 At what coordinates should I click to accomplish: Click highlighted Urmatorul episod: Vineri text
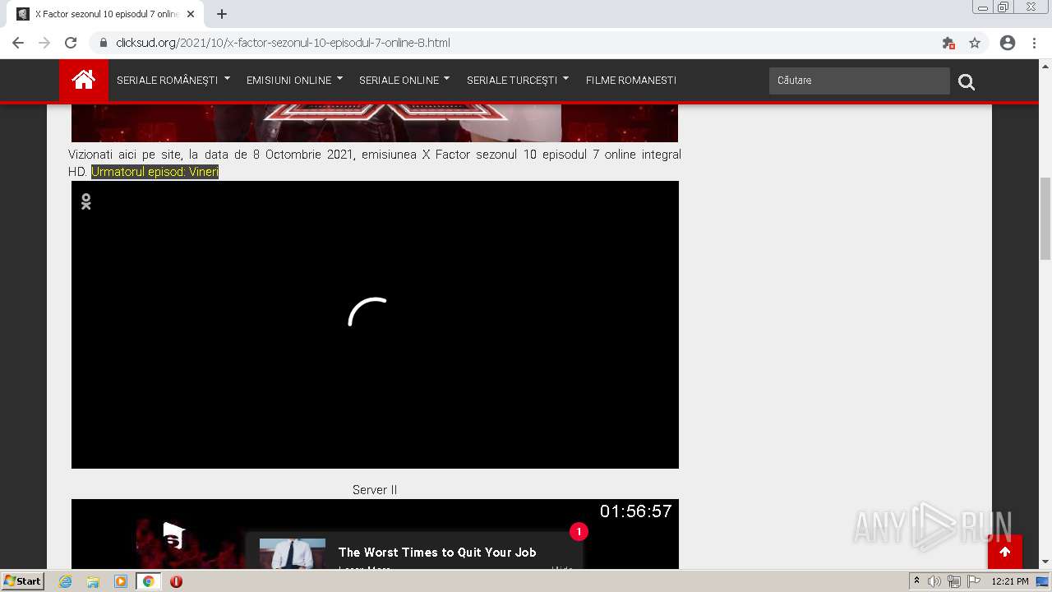[x=155, y=172]
